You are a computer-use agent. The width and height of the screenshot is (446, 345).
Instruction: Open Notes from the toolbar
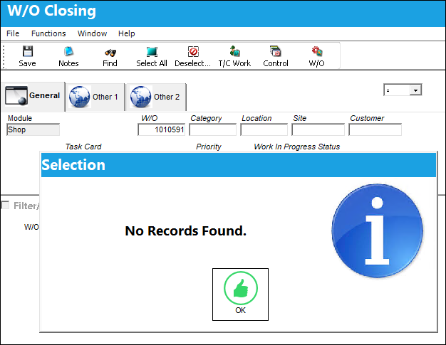click(x=68, y=56)
